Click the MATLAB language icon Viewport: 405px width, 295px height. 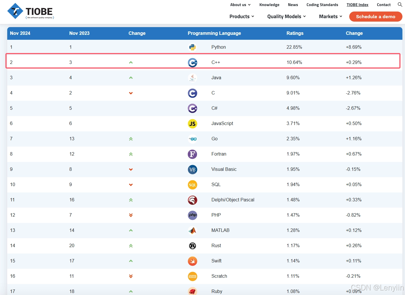(x=192, y=230)
